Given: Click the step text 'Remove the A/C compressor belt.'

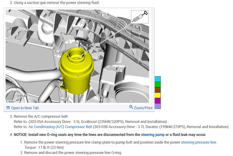Looking at the screenshot, I should (41, 116).
